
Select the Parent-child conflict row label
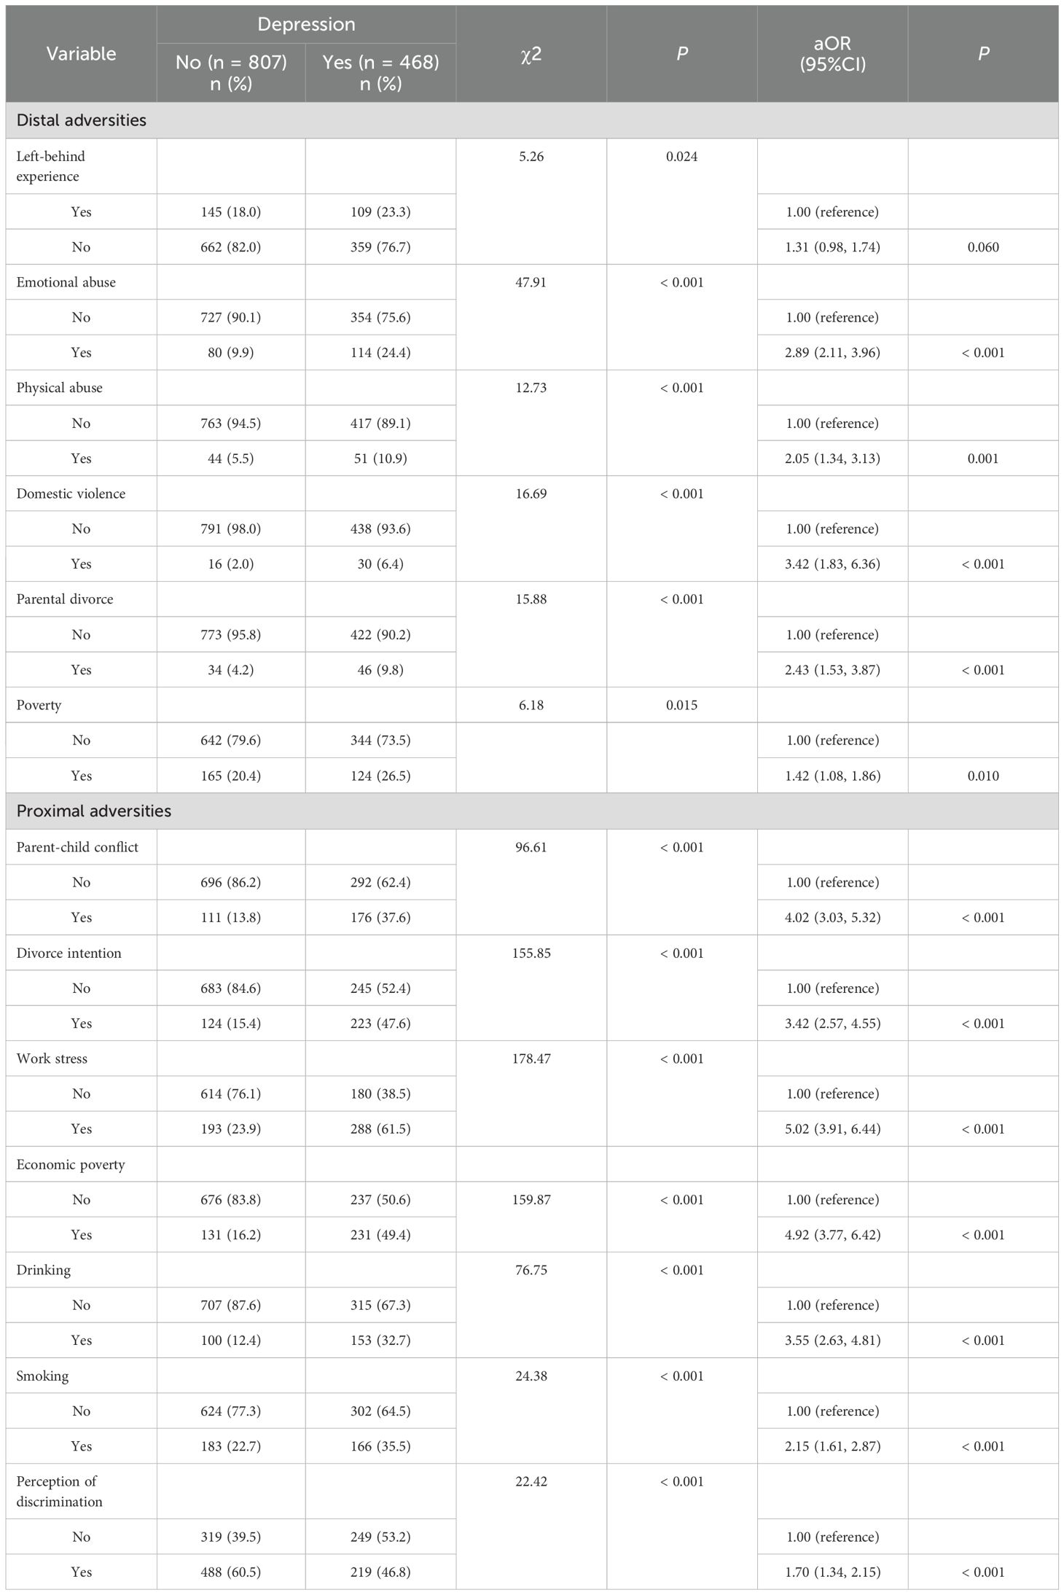click(x=77, y=847)
